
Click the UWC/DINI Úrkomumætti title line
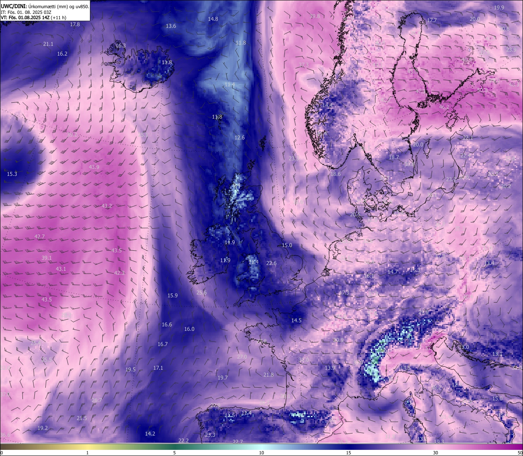point(45,6)
